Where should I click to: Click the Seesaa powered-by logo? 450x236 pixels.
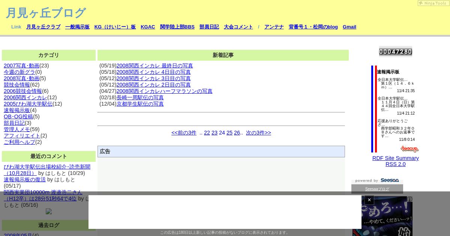(377, 181)
